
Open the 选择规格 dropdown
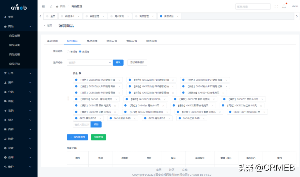click(x=89, y=63)
